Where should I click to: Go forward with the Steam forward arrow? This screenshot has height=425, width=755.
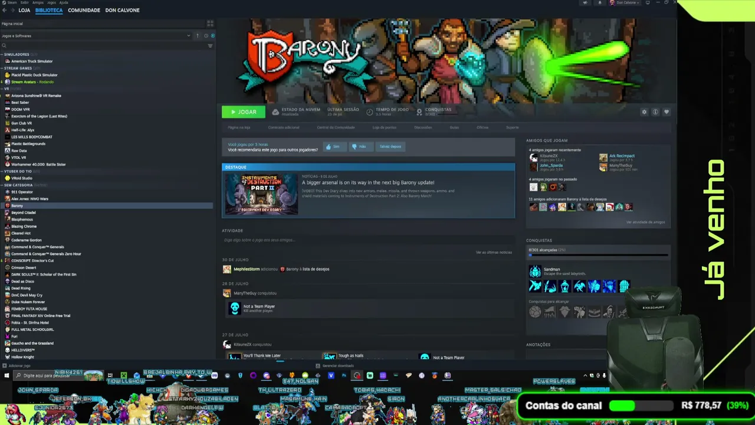(12, 10)
